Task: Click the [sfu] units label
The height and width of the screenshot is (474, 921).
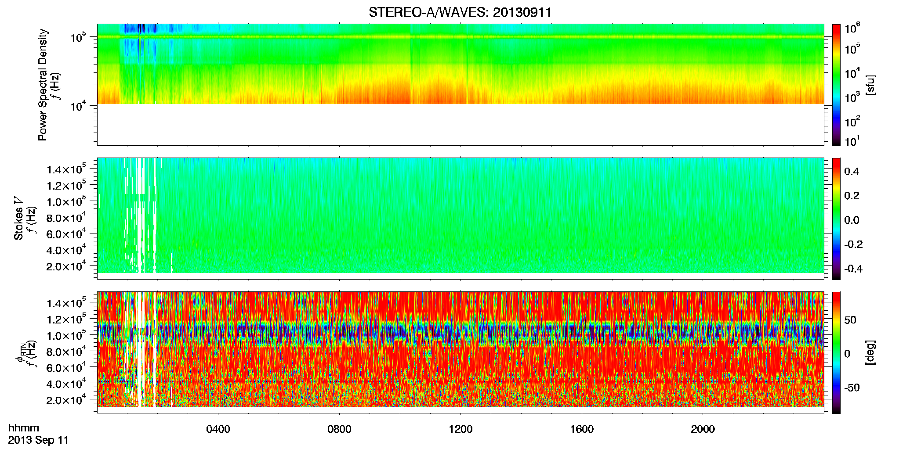Action: [870, 85]
